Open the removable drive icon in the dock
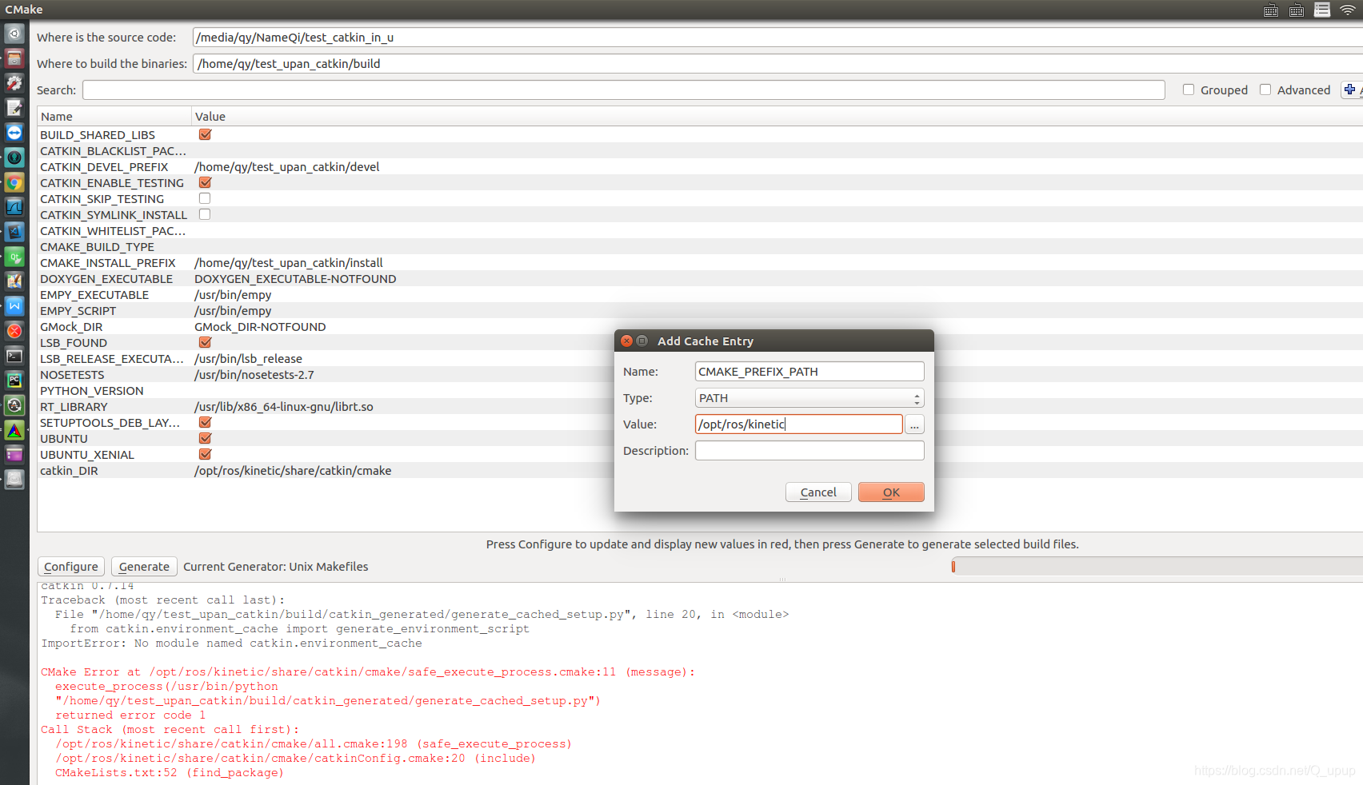The image size is (1363, 785). coord(14,480)
